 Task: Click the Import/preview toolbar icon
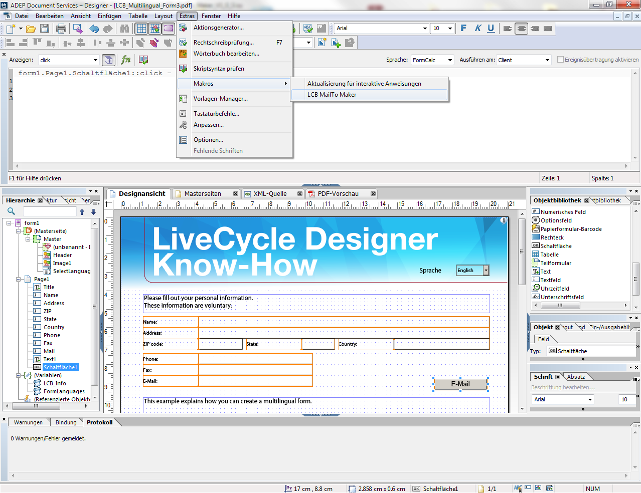coord(77,29)
